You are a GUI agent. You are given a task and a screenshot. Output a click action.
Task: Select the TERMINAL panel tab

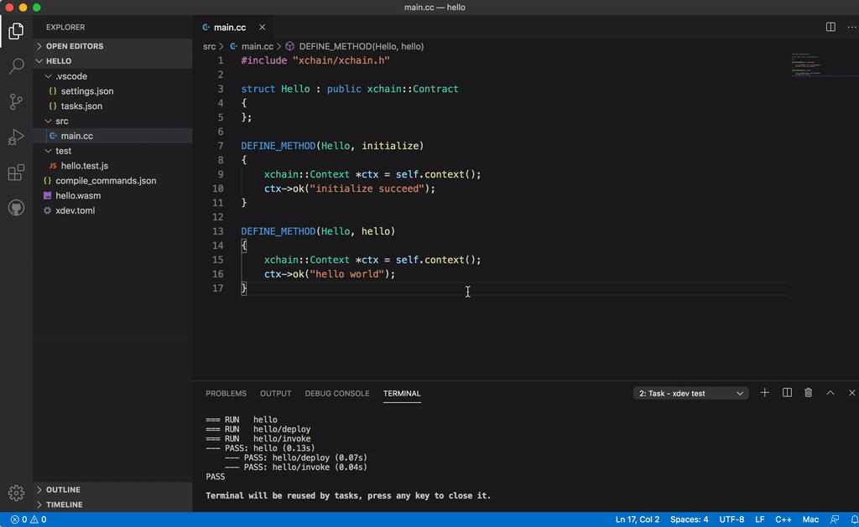pyautogui.click(x=402, y=394)
